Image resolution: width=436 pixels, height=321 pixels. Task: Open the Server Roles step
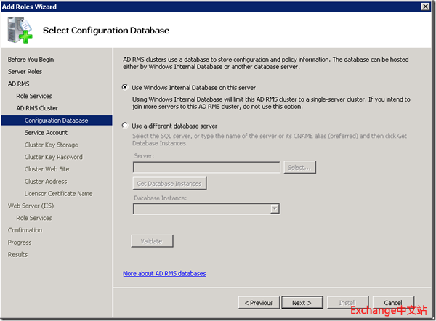[25, 72]
